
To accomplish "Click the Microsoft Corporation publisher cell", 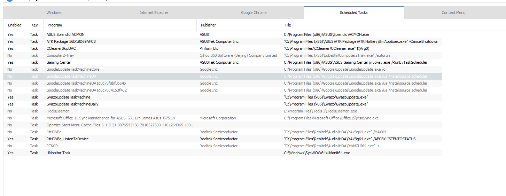I will tap(218, 118).
